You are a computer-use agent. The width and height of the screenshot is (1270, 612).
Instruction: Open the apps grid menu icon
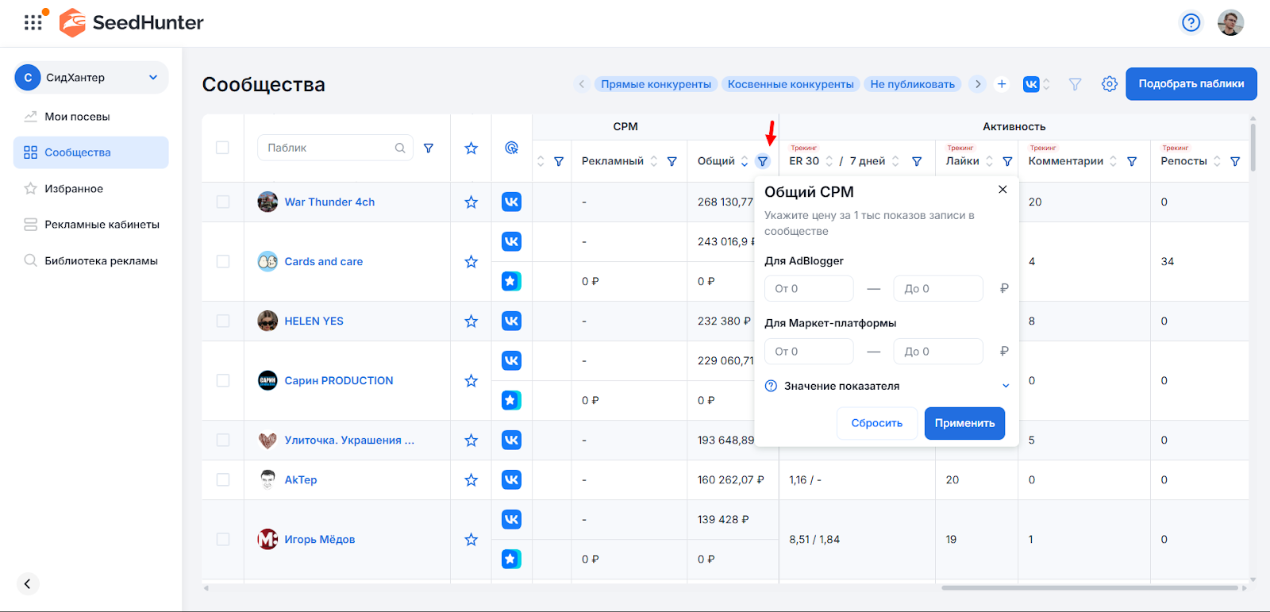click(33, 22)
